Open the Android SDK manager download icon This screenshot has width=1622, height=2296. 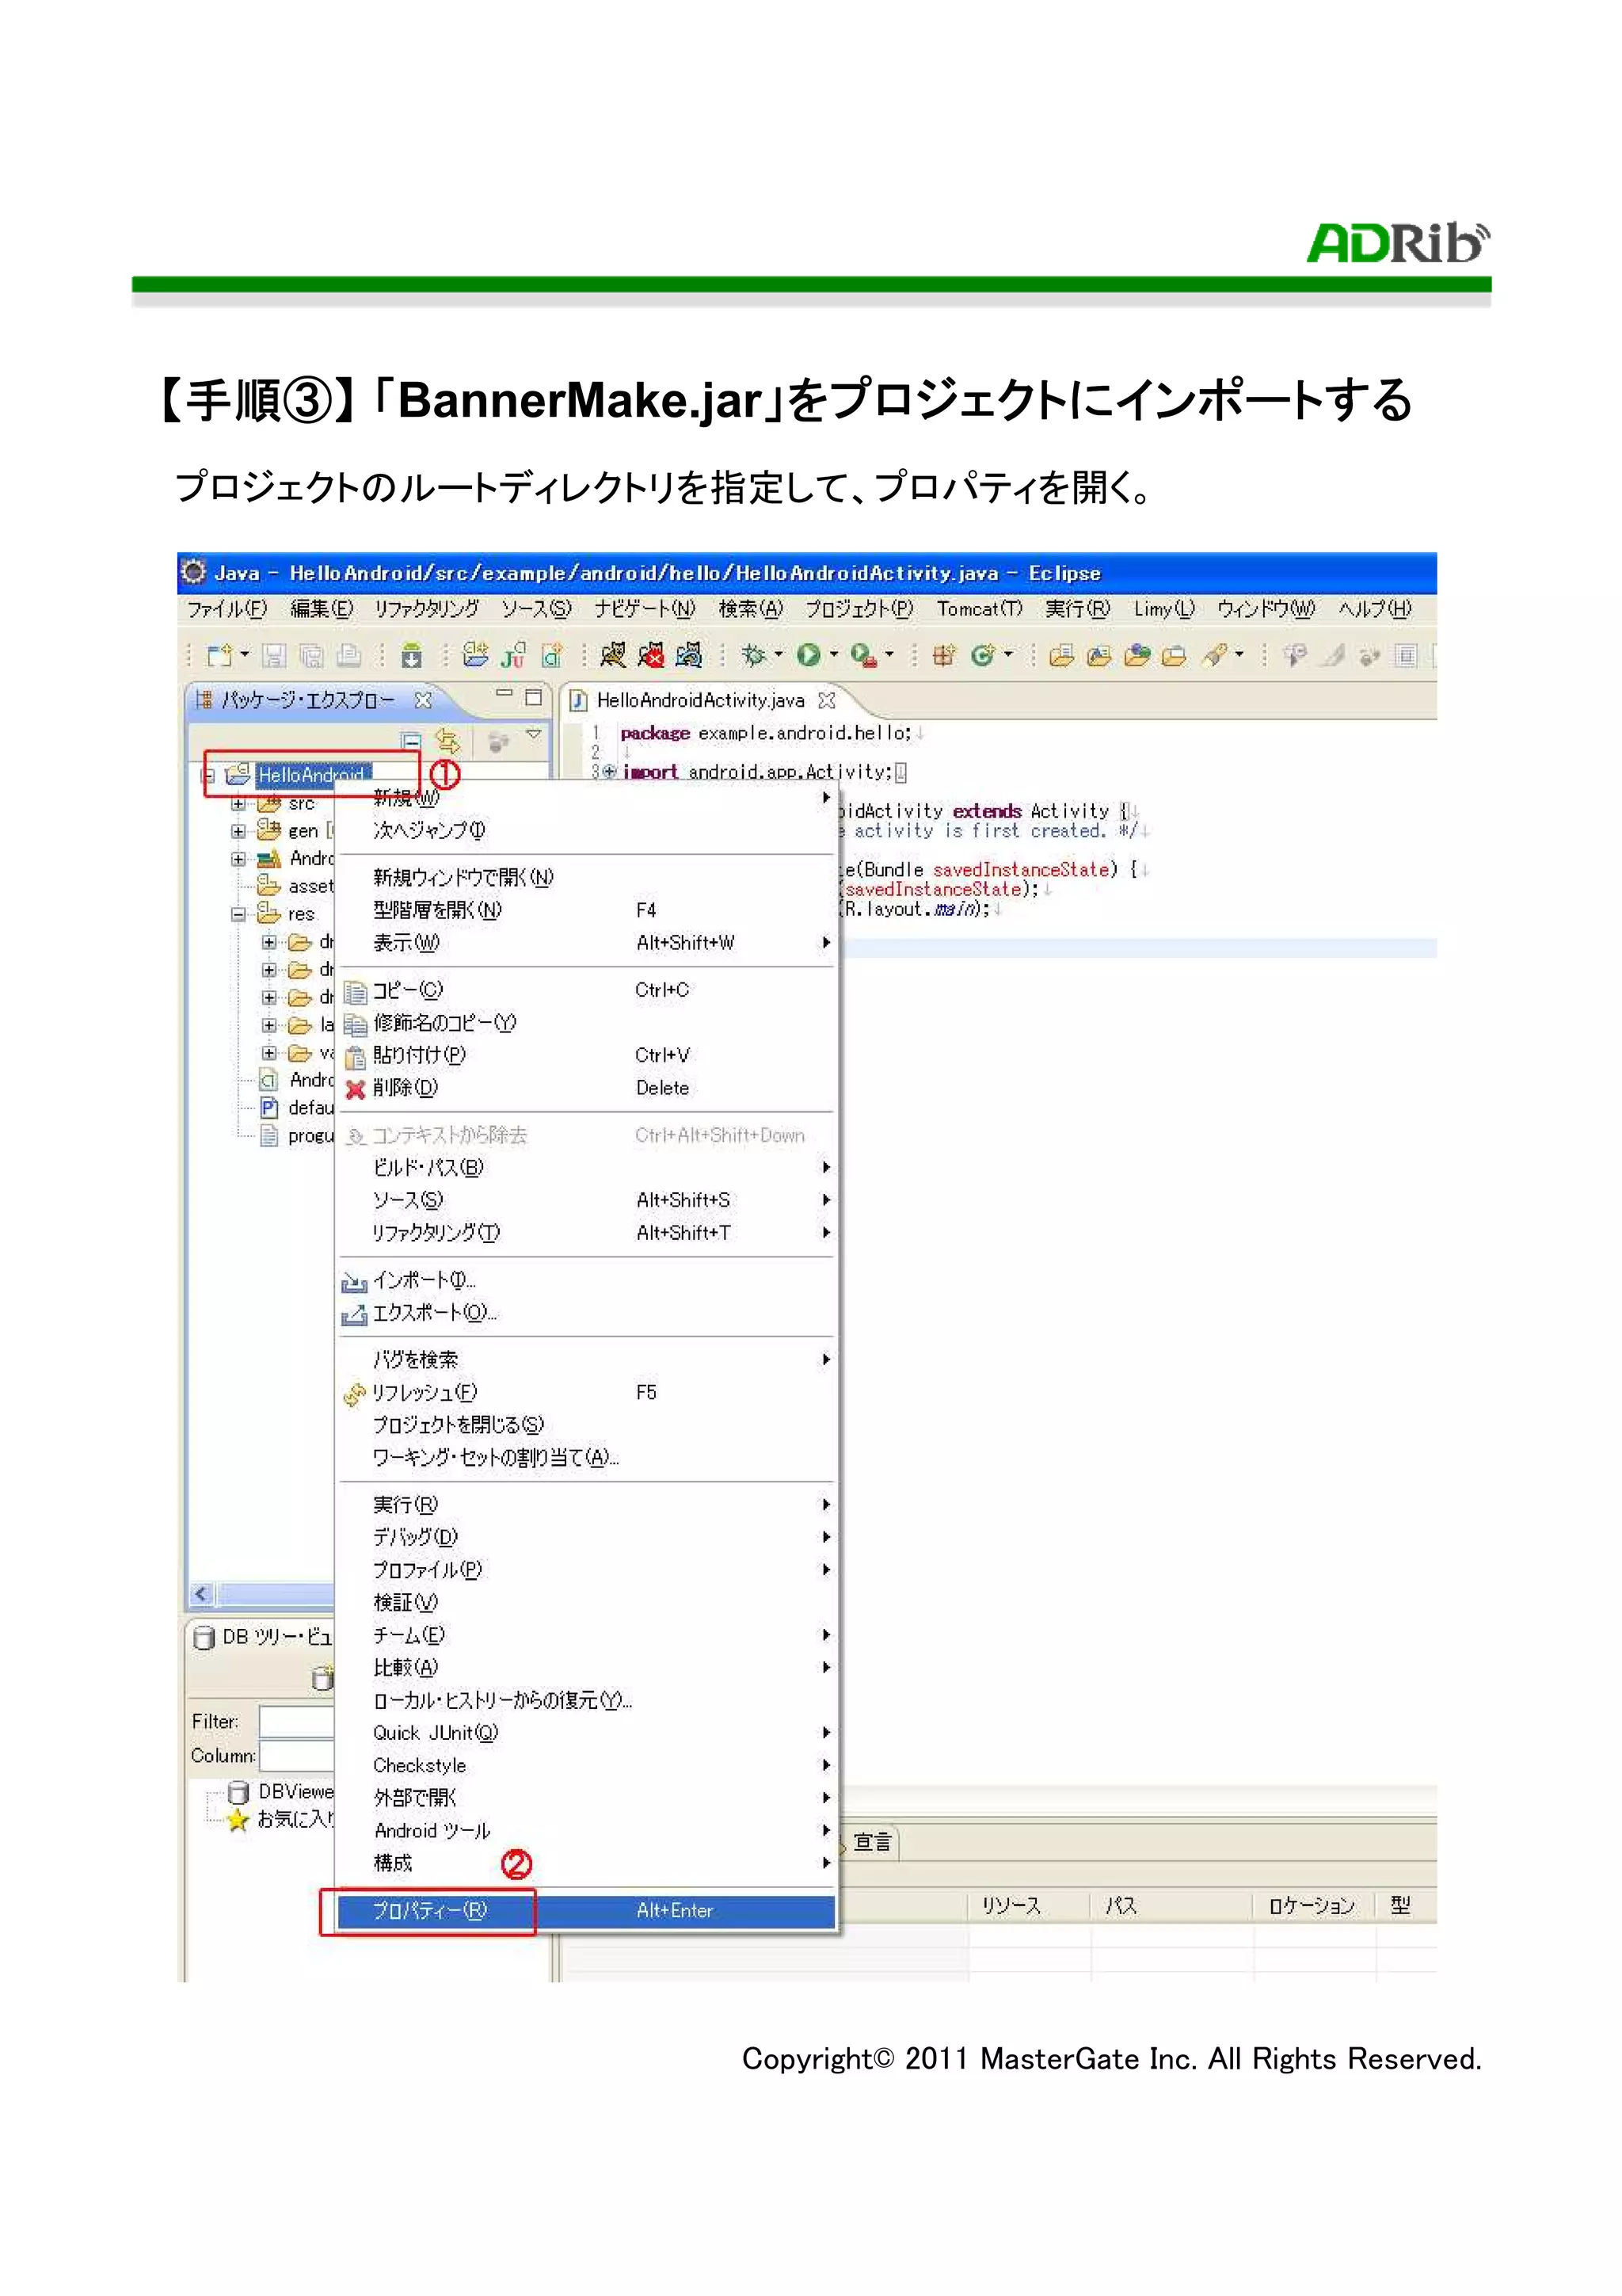click(411, 656)
